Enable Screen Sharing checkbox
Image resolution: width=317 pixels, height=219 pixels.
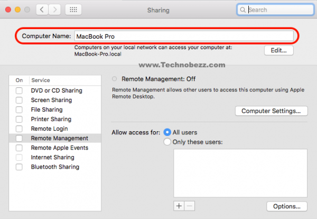pyautogui.click(x=19, y=100)
